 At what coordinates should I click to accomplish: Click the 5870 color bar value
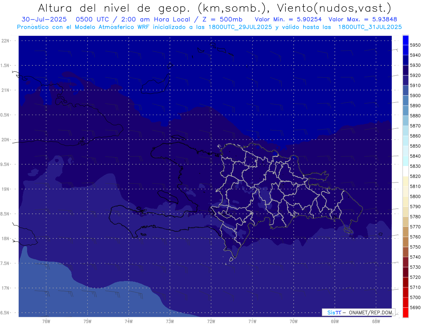click(415, 126)
